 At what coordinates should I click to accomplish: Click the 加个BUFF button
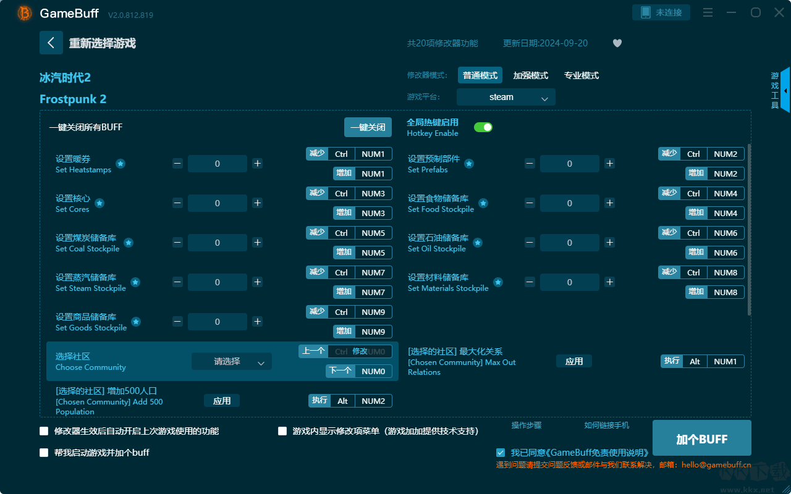click(x=701, y=438)
